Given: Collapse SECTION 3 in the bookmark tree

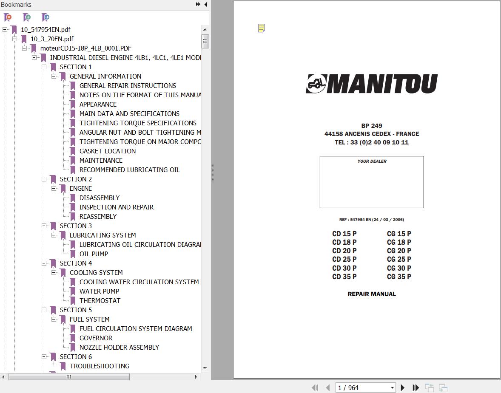Looking at the screenshot, I should [44, 226].
